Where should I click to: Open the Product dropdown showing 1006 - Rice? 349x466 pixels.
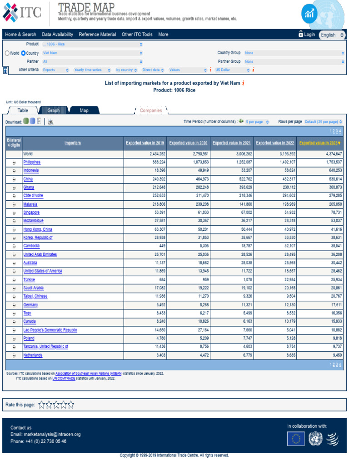pyautogui.click(x=92, y=44)
